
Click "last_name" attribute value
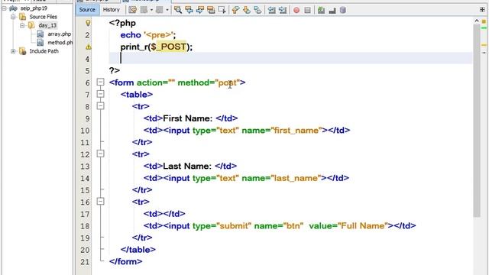click(296, 178)
